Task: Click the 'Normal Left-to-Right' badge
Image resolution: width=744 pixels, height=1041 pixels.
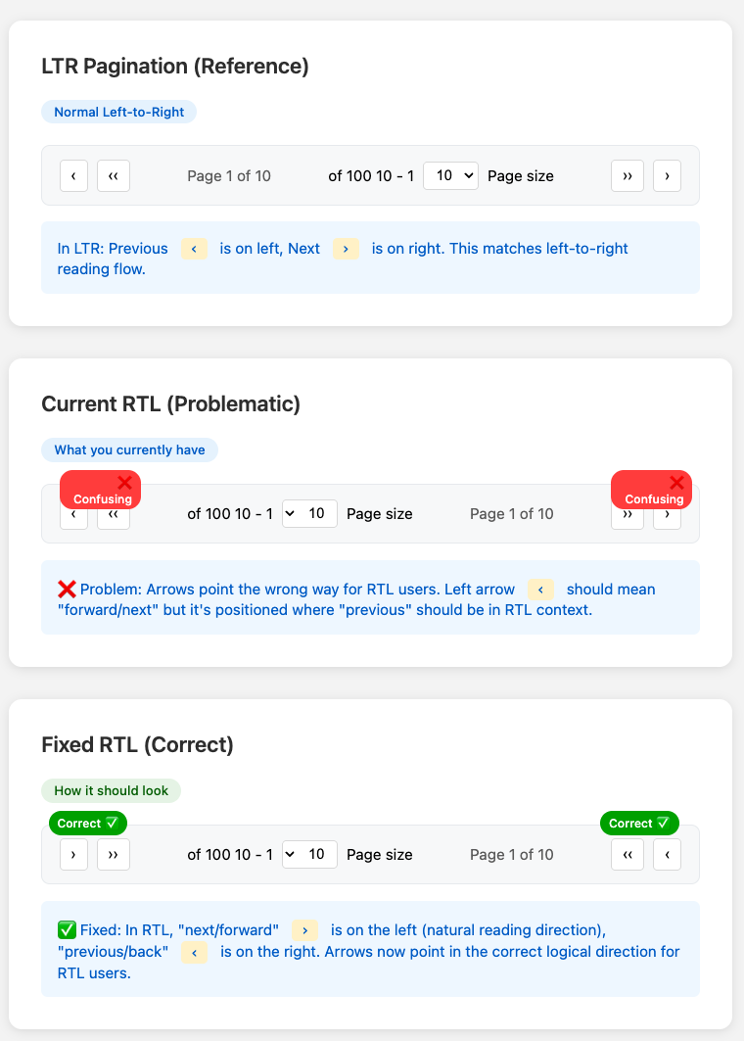Action: point(118,112)
